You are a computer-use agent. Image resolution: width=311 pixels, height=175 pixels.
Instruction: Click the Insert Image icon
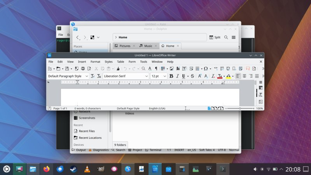(x=171, y=69)
